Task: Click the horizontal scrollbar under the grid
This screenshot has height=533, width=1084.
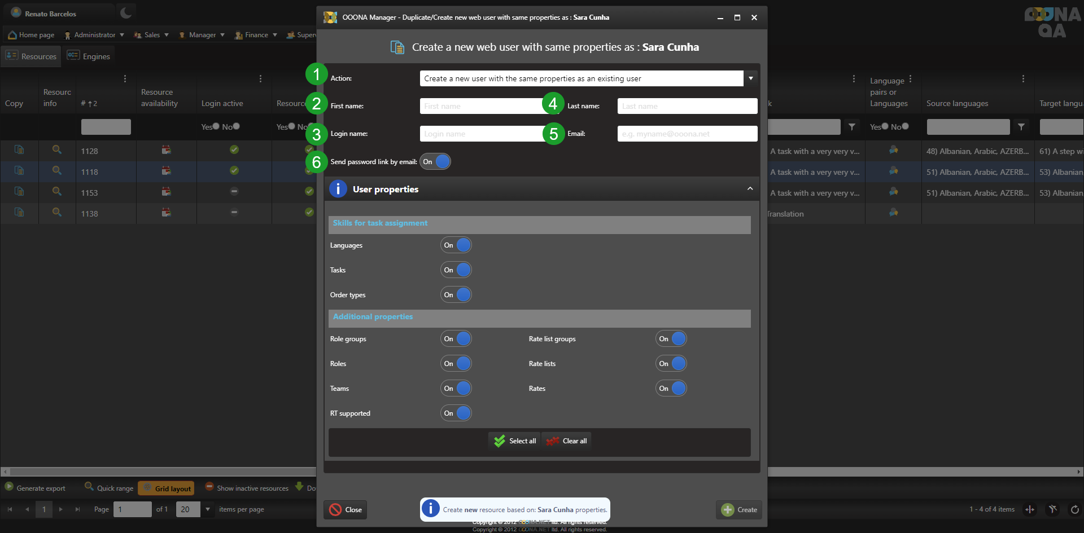Action: (x=158, y=472)
